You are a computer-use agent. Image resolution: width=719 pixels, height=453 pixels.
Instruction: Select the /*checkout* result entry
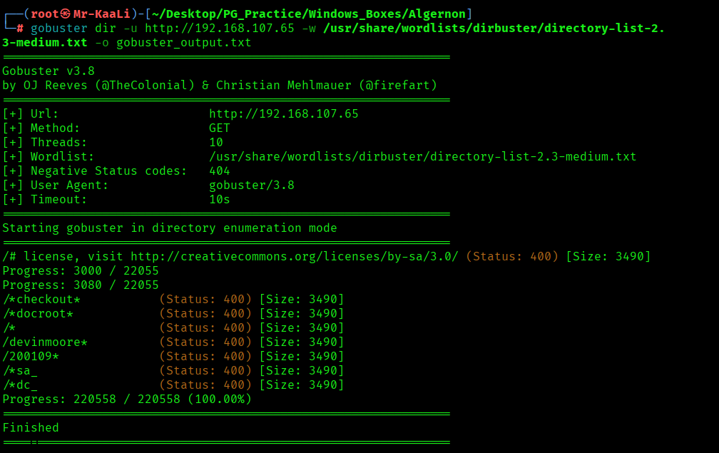(41, 300)
